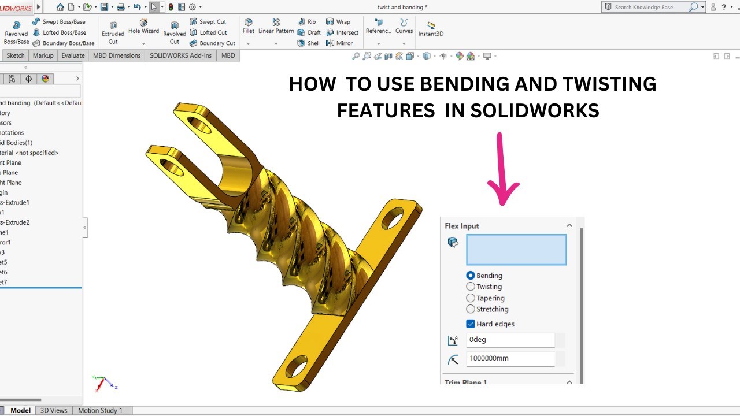Click the Section View icon in view toolbar
This screenshot has width=740, height=416.
click(388, 56)
